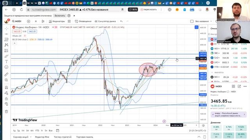The height and width of the screenshot is (140, 250).
Task: Open the three dots menu near IMOEX
Action: (x=245, y=86)
